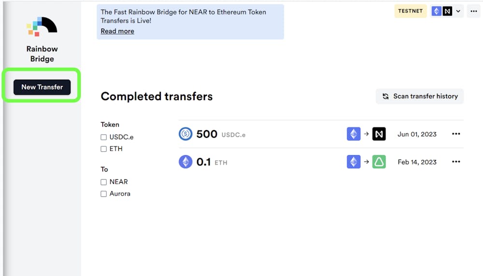Tick the USDC.e token filter checkbox
Viewport: 483px width, 276px height.
103,137
